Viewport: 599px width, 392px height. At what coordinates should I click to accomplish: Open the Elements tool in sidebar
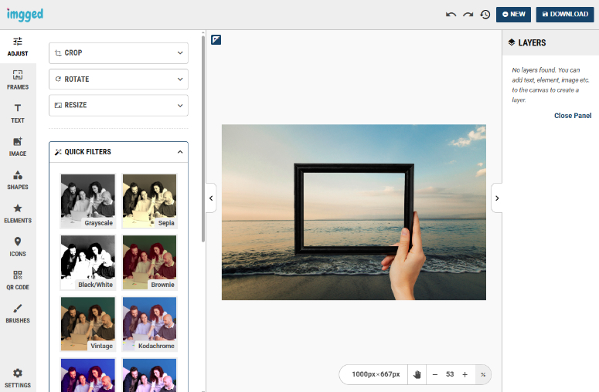18,214
